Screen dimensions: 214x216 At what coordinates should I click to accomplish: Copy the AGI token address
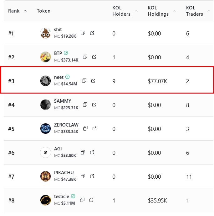[83, 152]
